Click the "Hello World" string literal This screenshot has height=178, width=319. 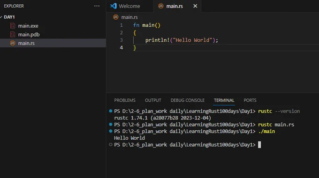(192, 40)
